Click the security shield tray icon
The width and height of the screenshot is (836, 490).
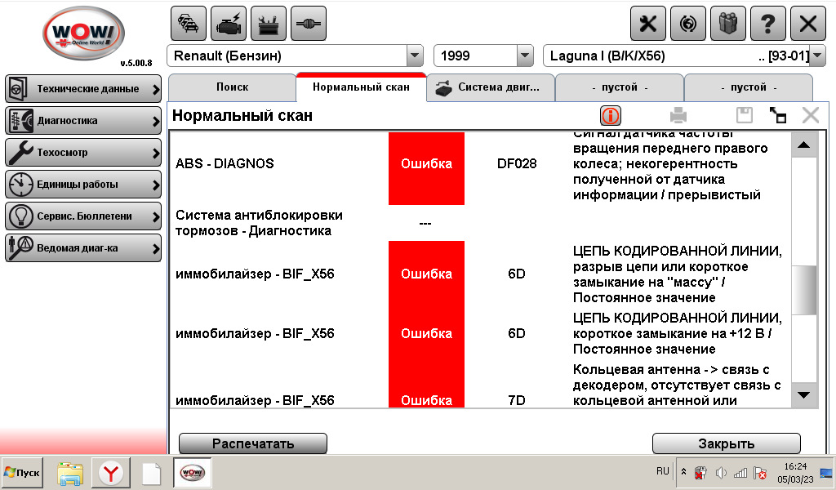(701, 473)
